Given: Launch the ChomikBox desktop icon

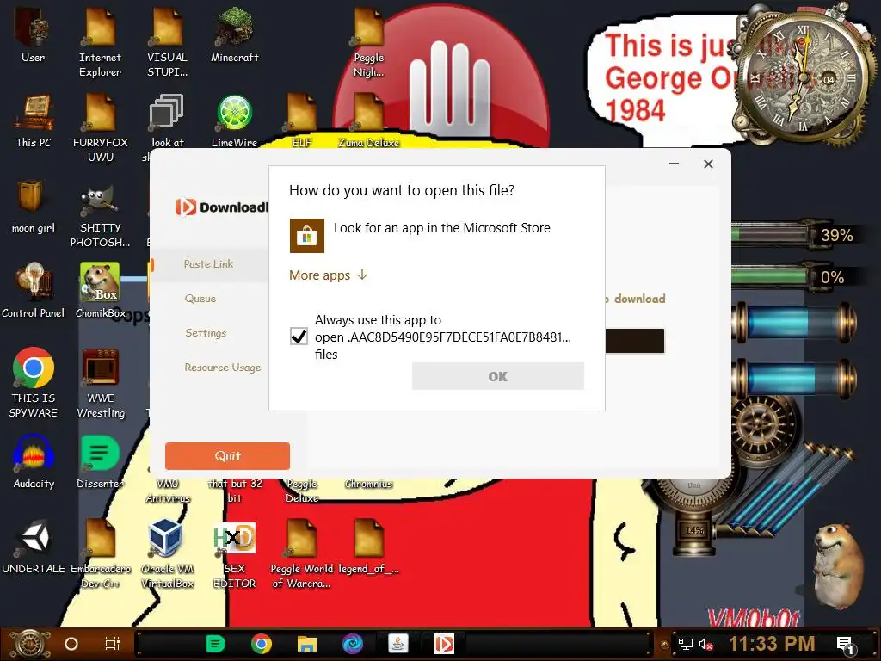Looking at the screenshot, I should 100,290.
